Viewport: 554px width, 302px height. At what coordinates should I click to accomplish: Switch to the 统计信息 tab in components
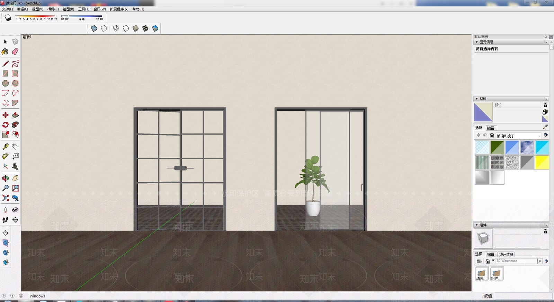pos(506,254)
